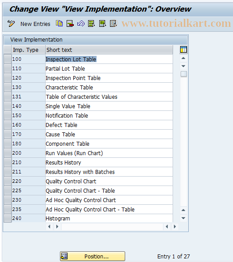Click the Characteristic Table cell
Image resolution: width=233 pixels, height=262 pixels.
coord(109,87)
